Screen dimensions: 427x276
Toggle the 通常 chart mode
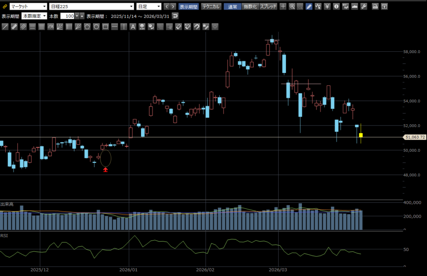232,7
